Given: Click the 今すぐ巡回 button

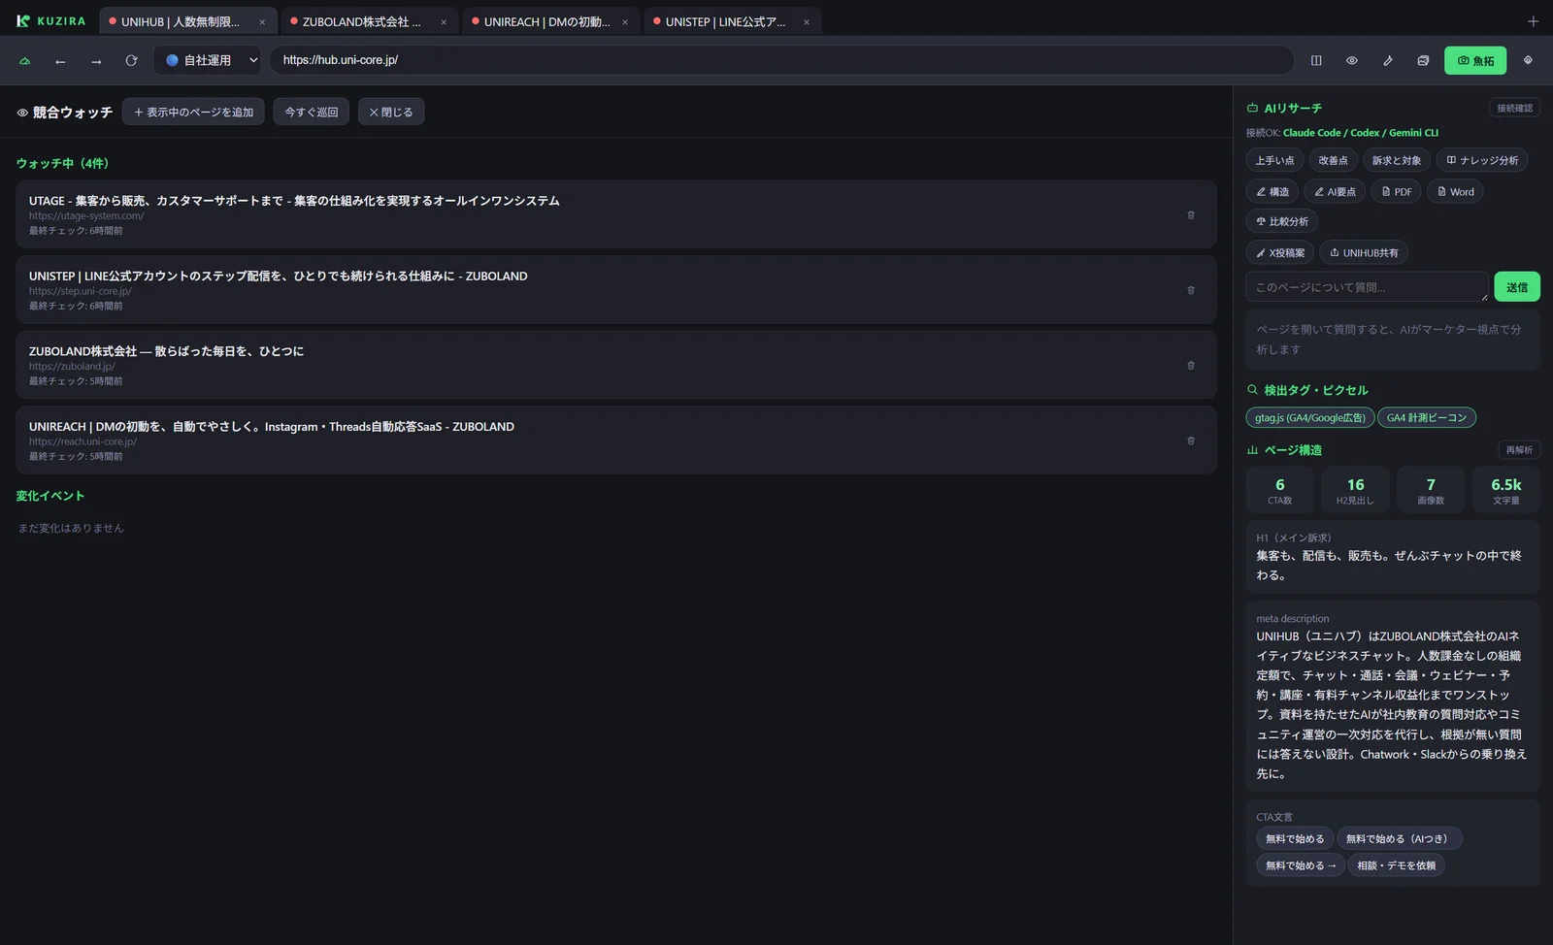Looking at the screenshot, I should [311, 112].
